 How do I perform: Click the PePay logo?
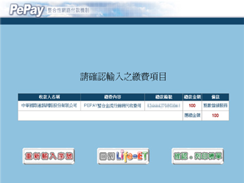tap(26, 10)
